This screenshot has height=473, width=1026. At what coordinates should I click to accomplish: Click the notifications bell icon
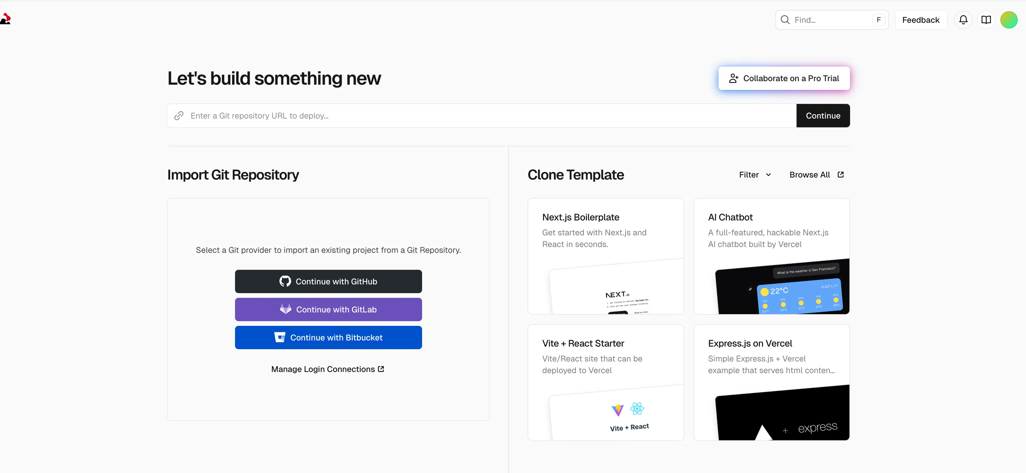pos(963,20)
